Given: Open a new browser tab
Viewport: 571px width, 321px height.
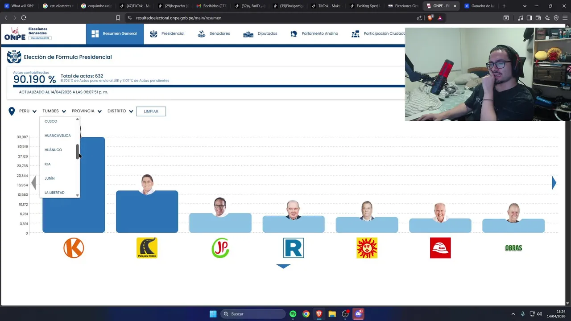Looking at the screenshot, I should pos(504,6).
